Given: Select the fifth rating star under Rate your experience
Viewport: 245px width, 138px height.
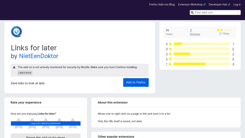Looking at the screenshot, I should (x=73, y=123).
